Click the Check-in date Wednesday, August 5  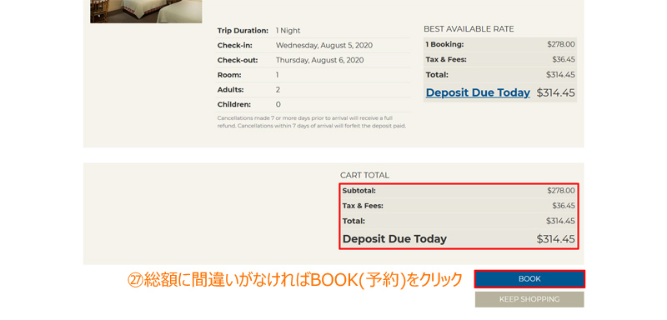[x=324, y=46]
